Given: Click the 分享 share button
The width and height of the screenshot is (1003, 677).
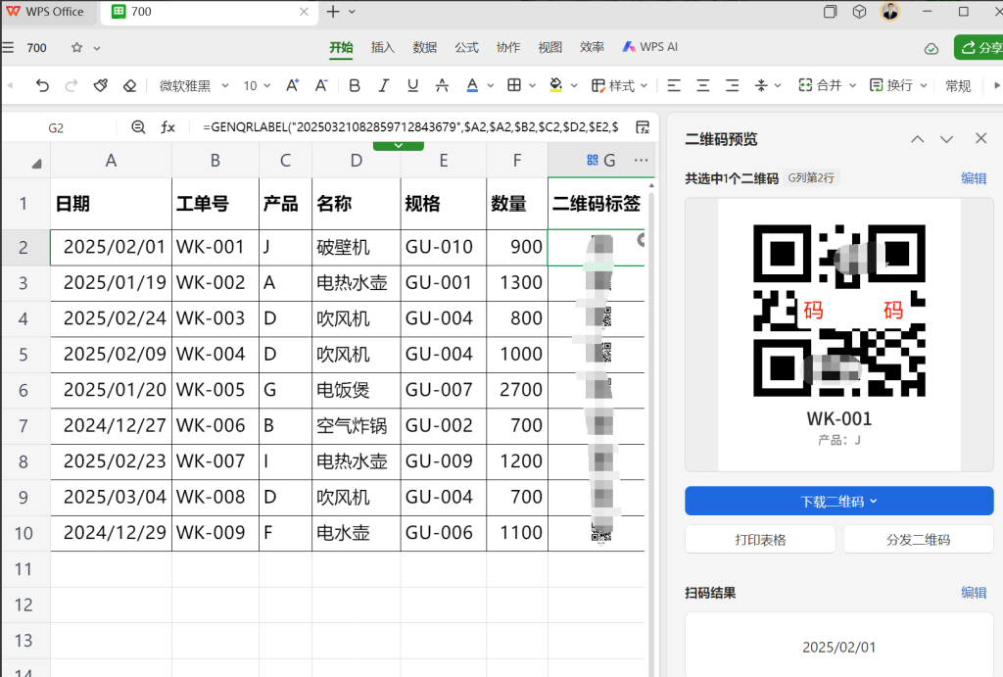Looking at the screenshot, I should click(x=979, y=47).
